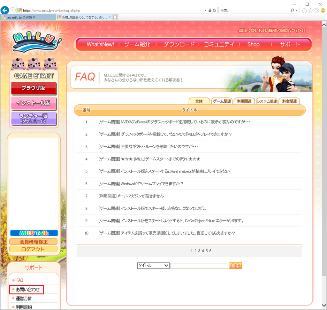Viewport: 327px width, 310px height.
Task: Click the FAQ search text box
Action: click(199, 266)
